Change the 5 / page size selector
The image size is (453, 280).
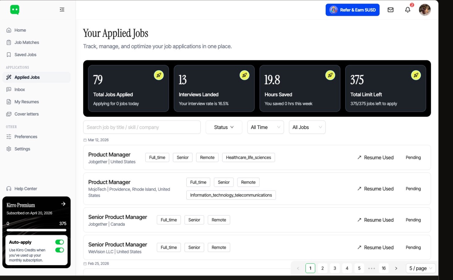pos(420,268)
